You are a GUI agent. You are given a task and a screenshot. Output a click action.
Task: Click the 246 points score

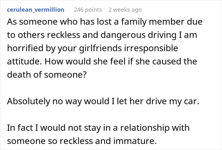pyautogui.click(x=88, y=10)
